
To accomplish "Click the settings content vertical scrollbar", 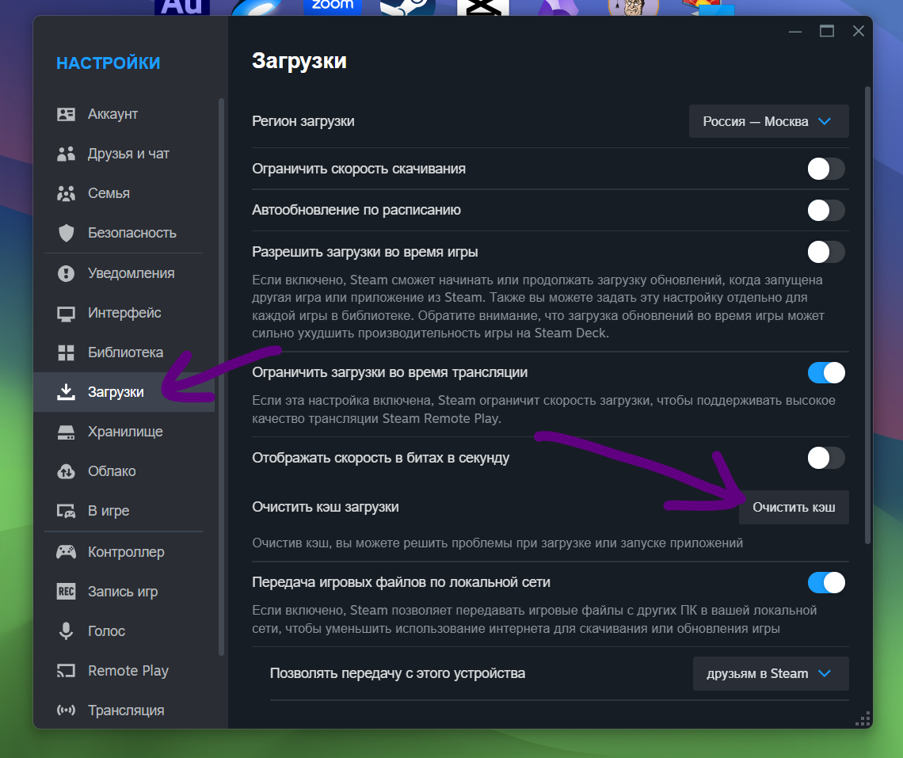I will (867, 315).
